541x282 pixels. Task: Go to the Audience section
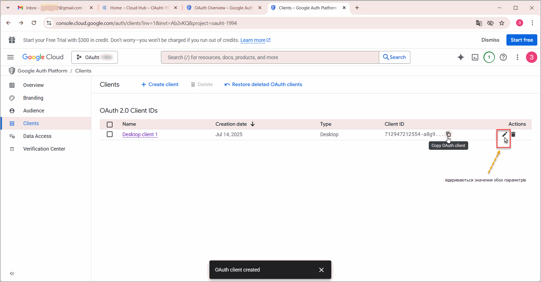[x=34, y=111]
